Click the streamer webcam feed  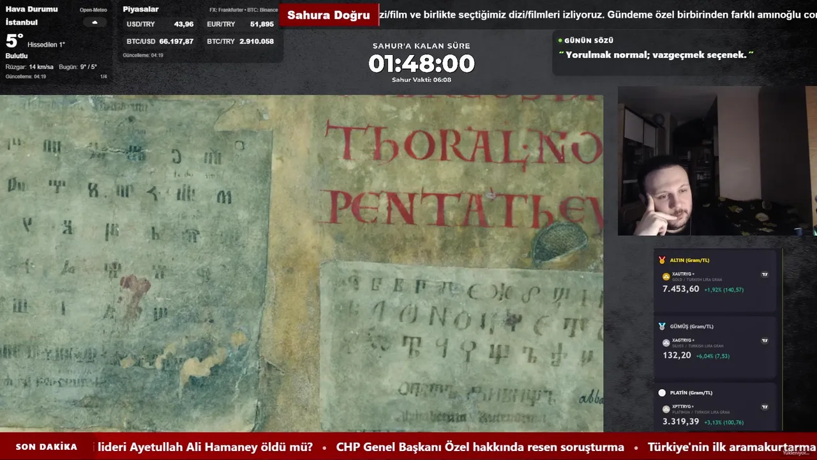click(717, 162)
